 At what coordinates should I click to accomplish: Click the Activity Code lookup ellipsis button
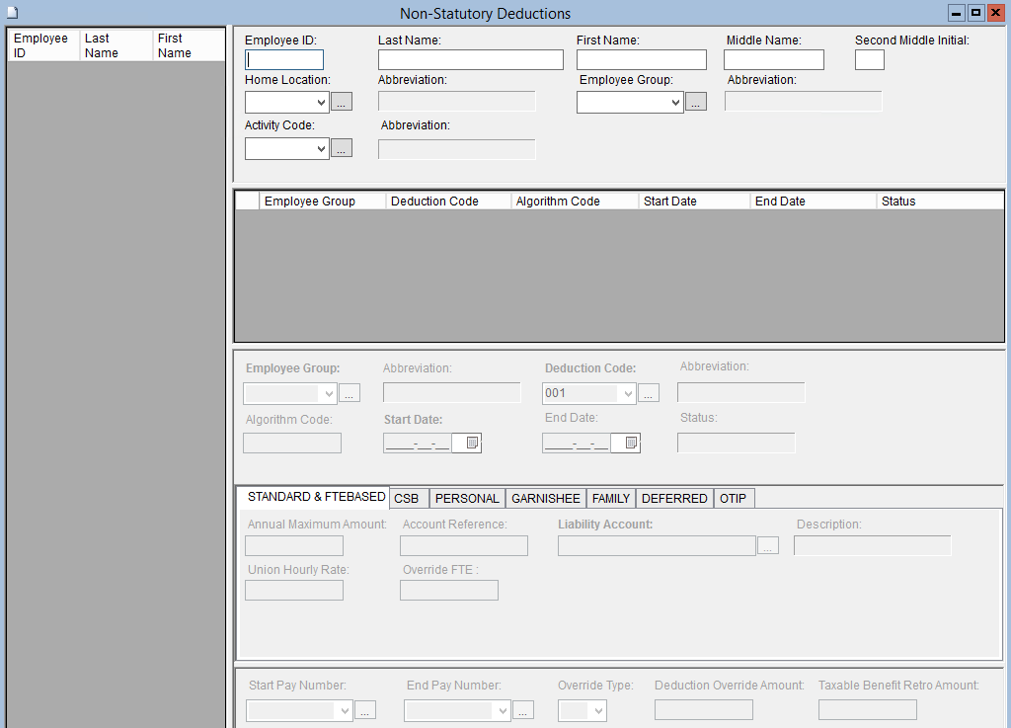[x=341, y=148]
